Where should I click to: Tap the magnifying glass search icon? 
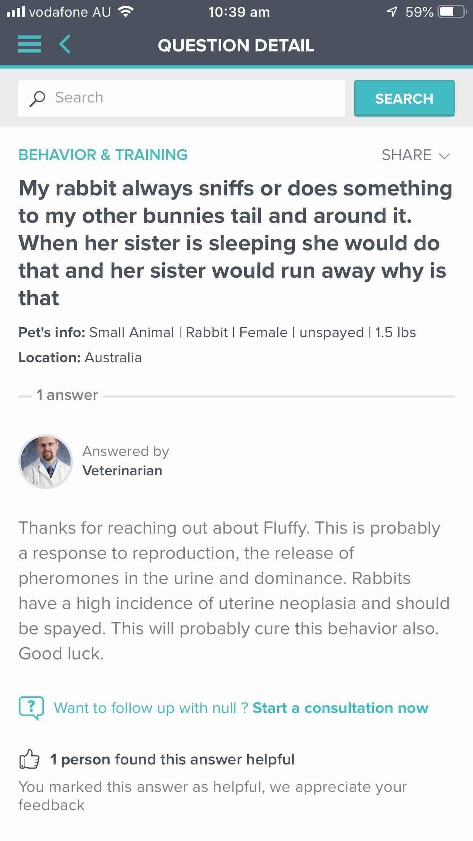coord(37,98)
